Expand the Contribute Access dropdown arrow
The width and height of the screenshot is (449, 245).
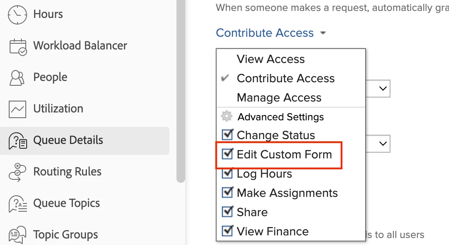click(323, 33)
